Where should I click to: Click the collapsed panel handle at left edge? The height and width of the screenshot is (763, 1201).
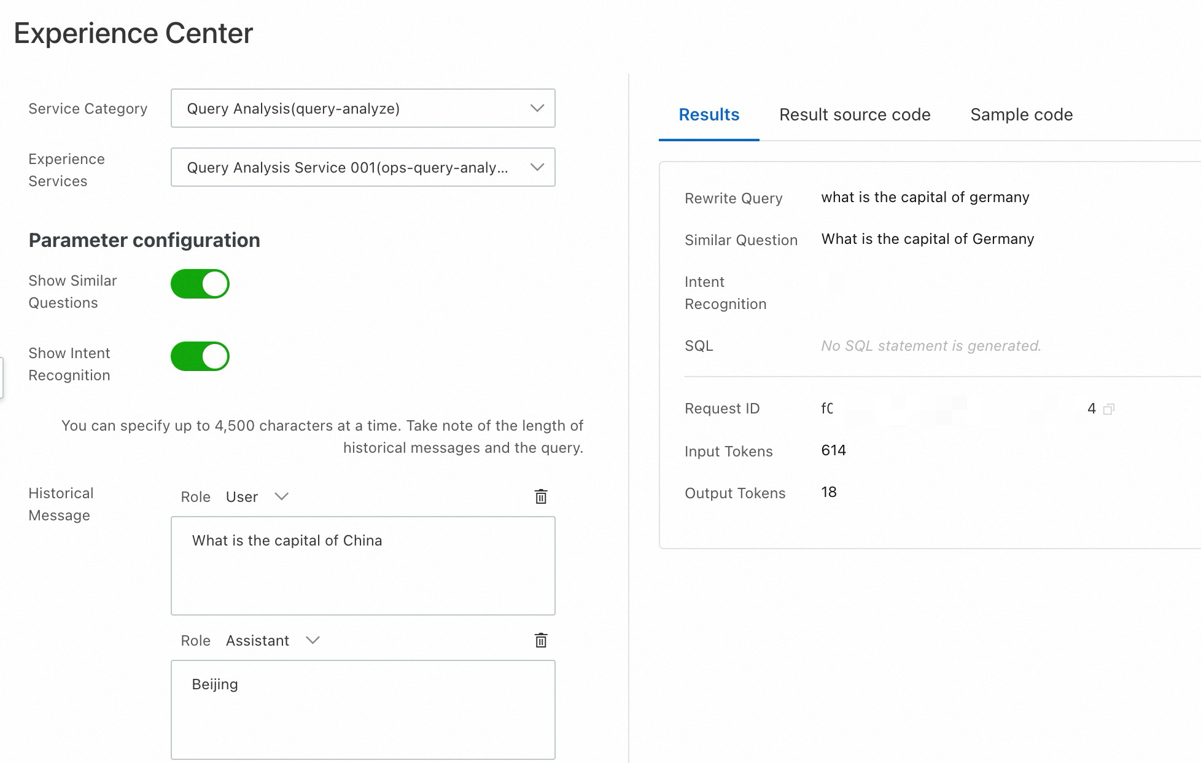[x=2, y=378]
